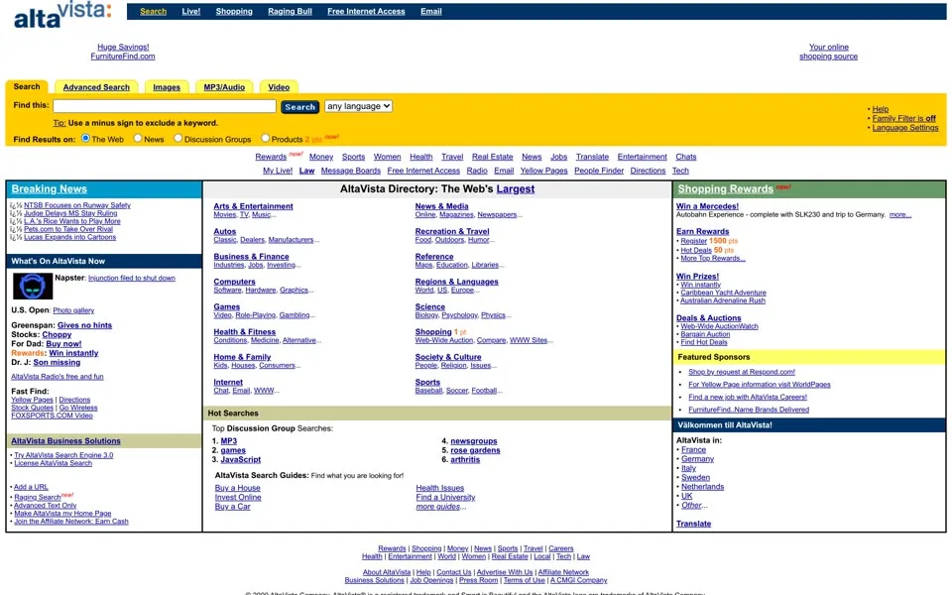Switch to Advanced Search tab

click(96, 87)
